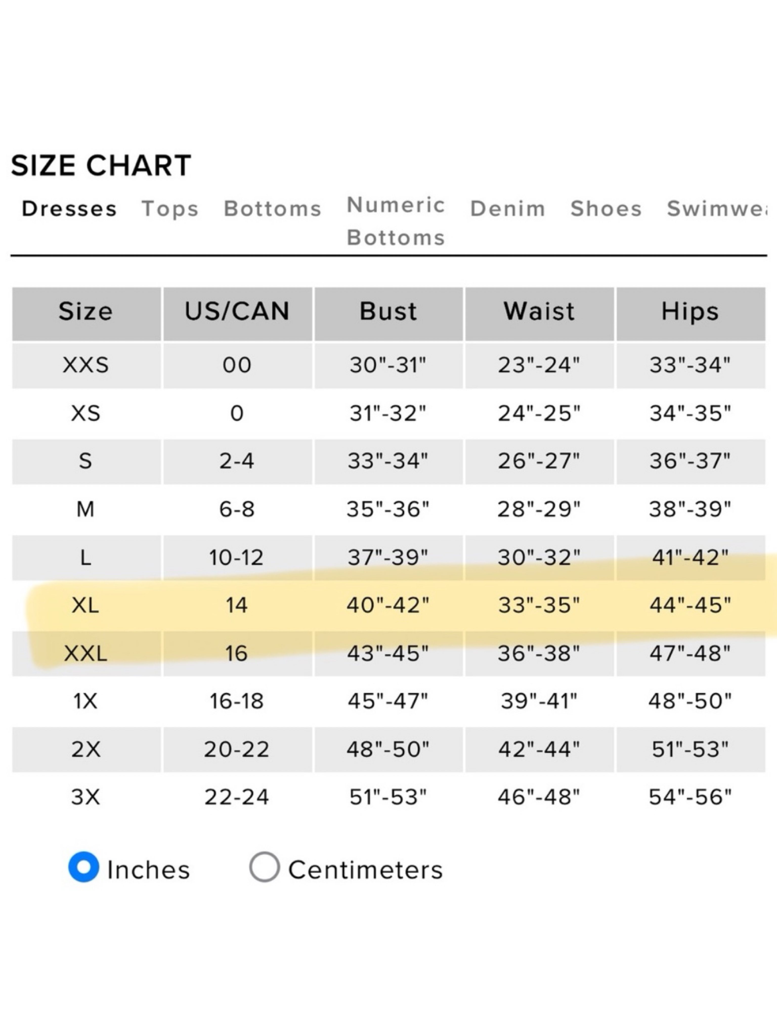The image size is (777, 1035).
Task: Click the XXS size cell
Action: (x=87, y=365)
